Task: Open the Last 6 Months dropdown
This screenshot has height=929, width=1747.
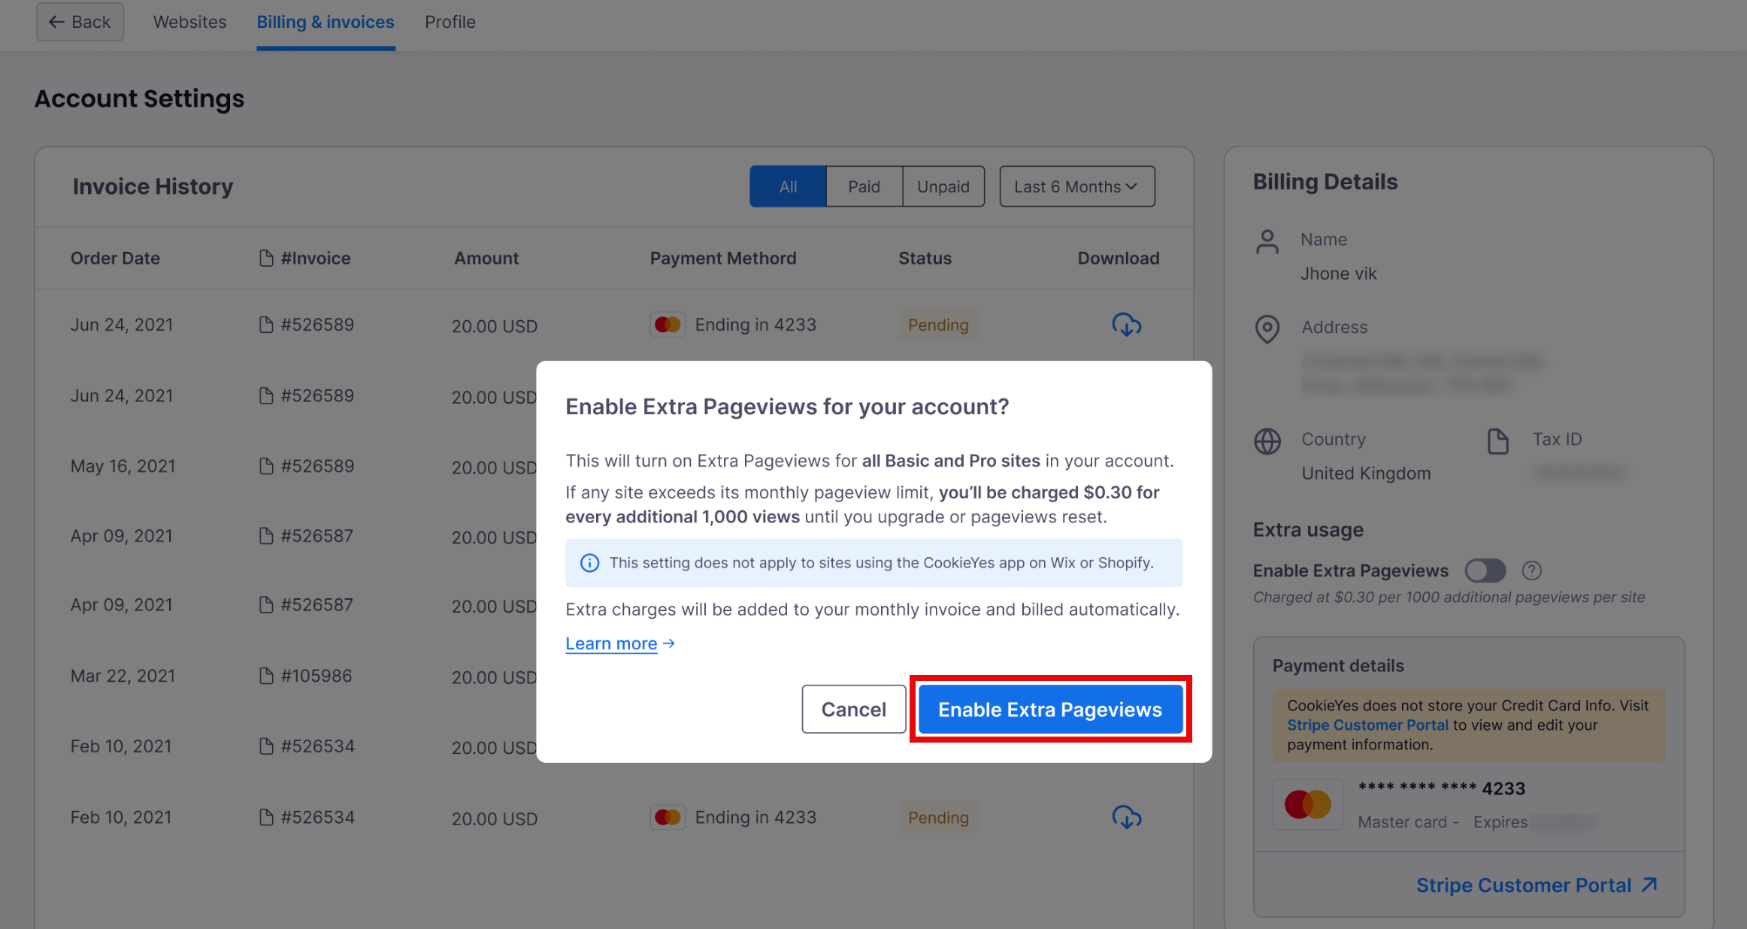Action: coord(1076,186)
